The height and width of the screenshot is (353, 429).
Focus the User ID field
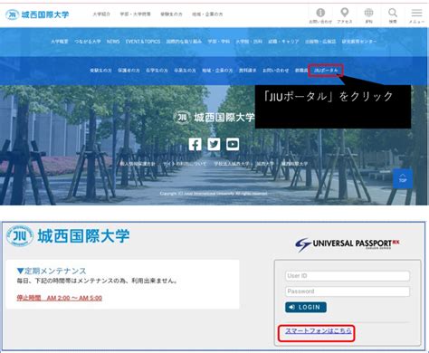348,276
